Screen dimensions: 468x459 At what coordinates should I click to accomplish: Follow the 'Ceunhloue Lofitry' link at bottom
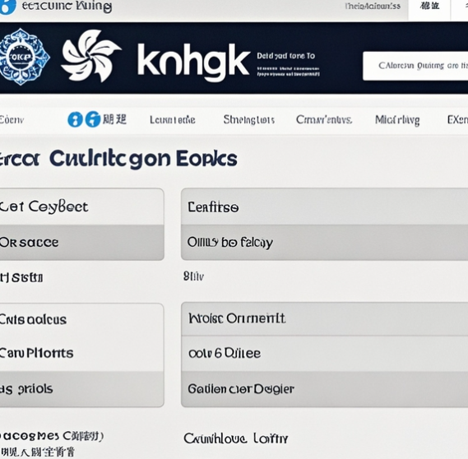236,438
